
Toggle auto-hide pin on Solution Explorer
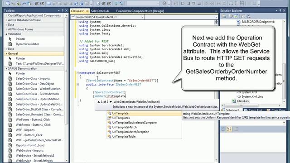tap(280, 11)
